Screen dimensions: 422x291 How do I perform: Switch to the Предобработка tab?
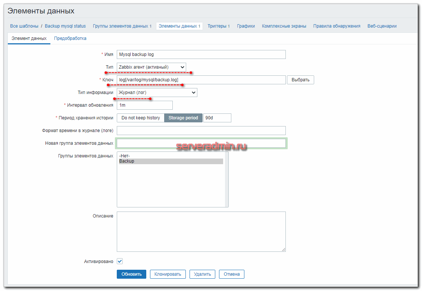(x=70, y=38)
